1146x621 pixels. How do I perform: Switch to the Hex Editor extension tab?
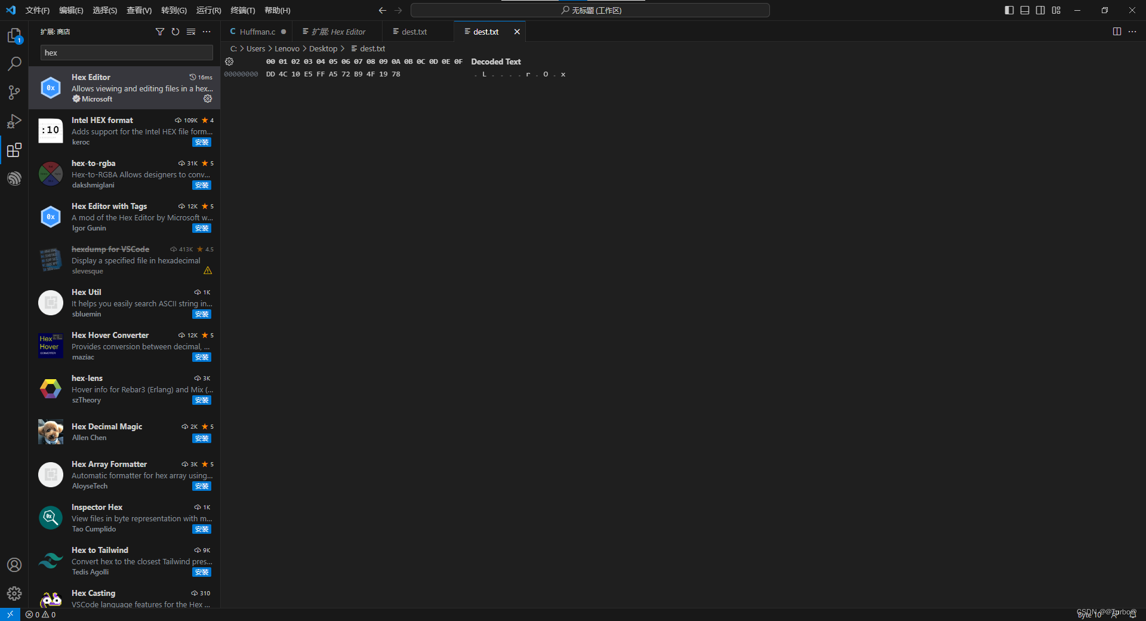click(338, 32)
